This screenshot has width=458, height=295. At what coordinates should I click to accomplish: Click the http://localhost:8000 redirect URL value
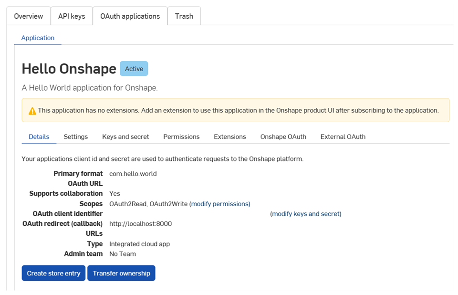tap(140, 224)
